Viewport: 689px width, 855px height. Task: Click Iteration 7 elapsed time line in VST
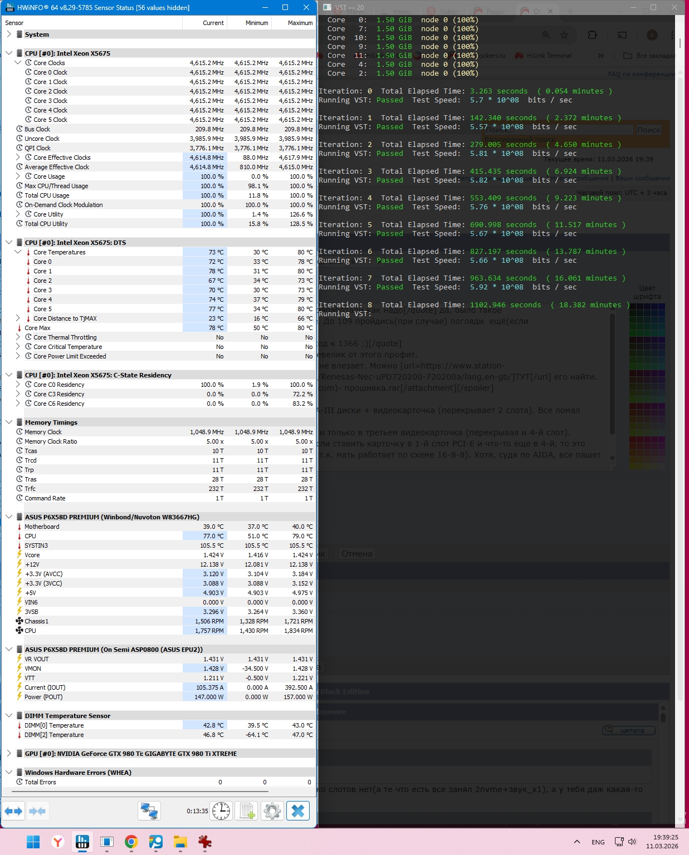pyautogui.click(x=472, y=278)
